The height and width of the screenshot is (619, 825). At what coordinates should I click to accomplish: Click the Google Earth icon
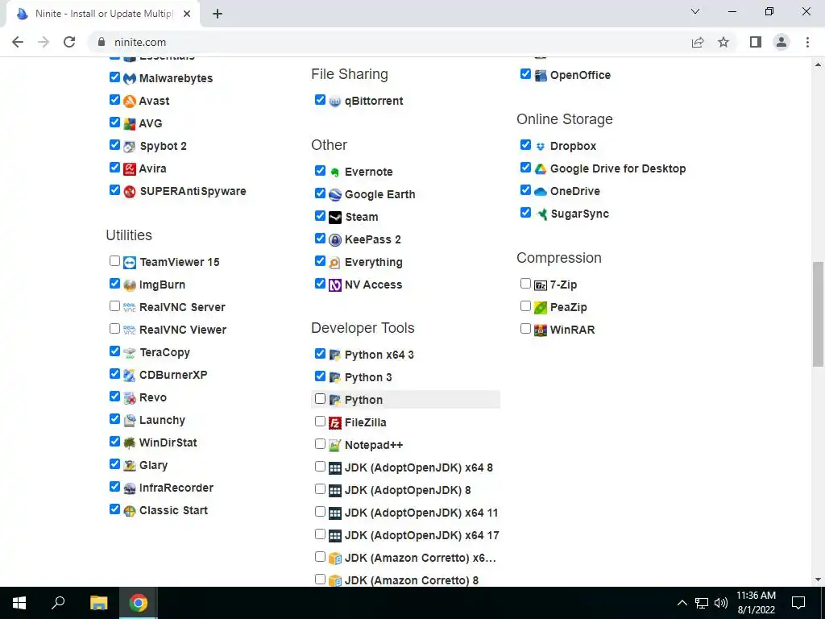coord(335,195)
